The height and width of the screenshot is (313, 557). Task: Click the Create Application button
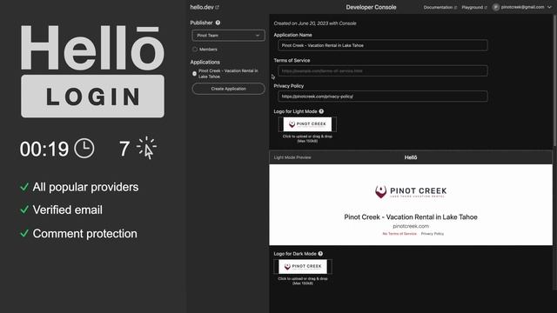228,89
